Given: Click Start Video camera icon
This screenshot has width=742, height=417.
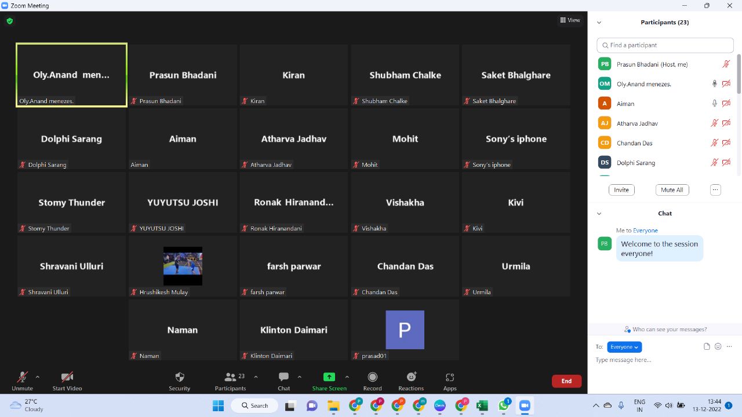Looking at the screenshot, I should point(67,377).
